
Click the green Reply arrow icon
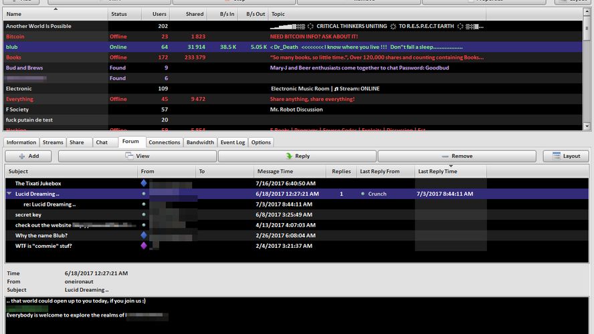tap(289, 156)
